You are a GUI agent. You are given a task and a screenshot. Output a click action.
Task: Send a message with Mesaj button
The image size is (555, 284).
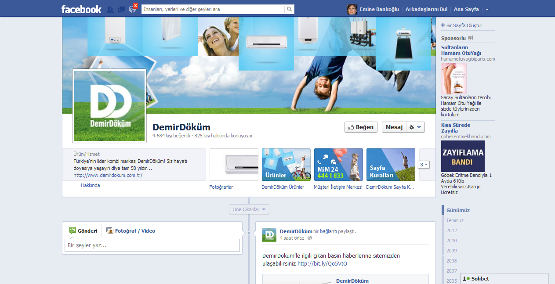(x=394, y=127)
